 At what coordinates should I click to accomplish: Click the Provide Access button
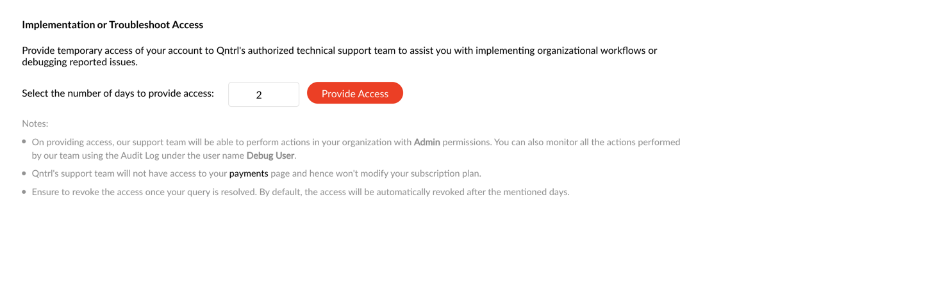(x=354, y=93)
